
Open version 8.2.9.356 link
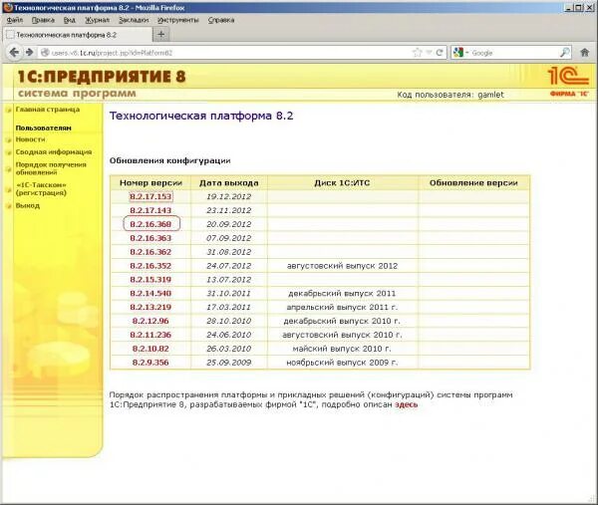pyautogui.click(x=150, y=363)
